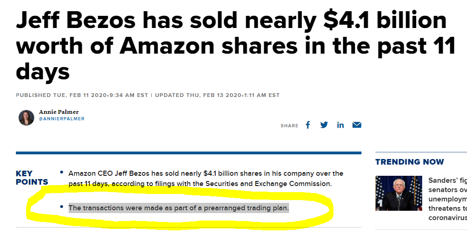Click the SHARE label beside social icons
The image size is (467, 235).
(x=289, y=126)
